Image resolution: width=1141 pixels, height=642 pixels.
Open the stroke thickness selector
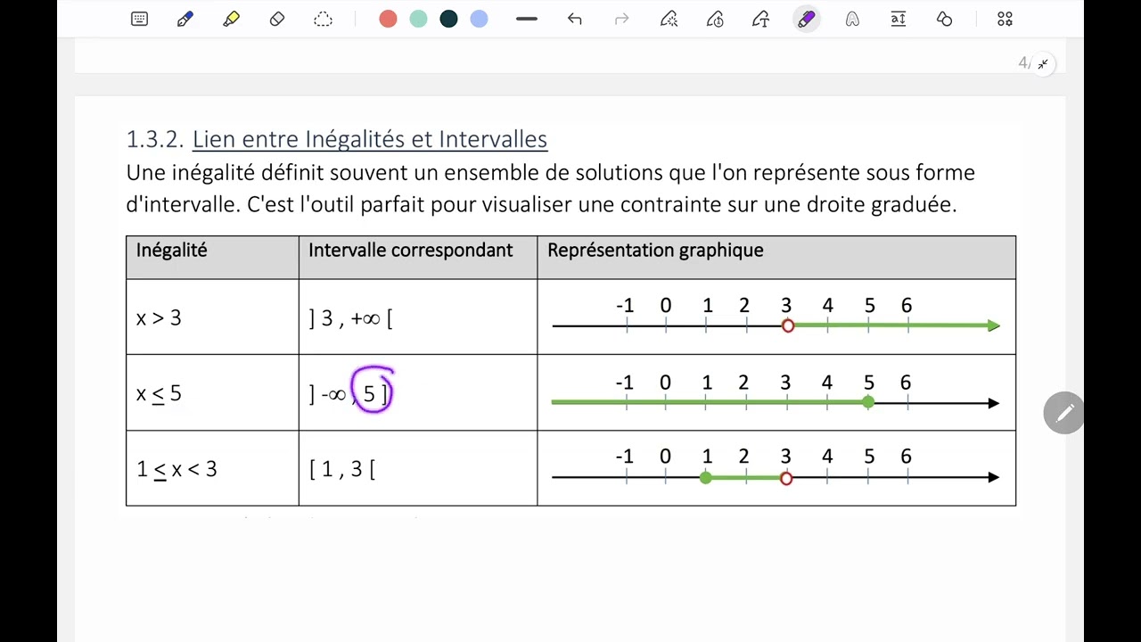pyautogui.click(x=527, y=19)
